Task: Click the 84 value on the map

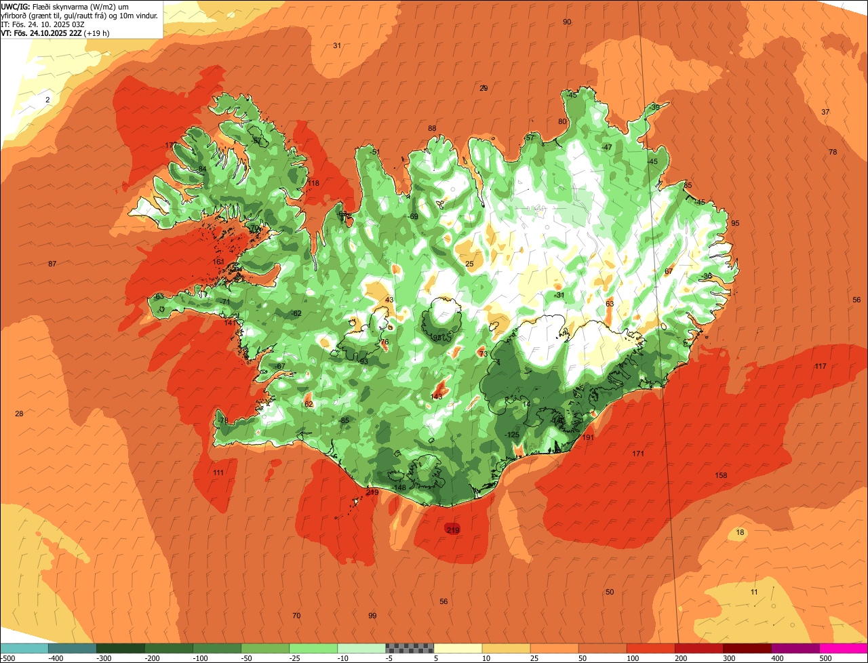Action: pyautogui.click(x=202, y=169)
